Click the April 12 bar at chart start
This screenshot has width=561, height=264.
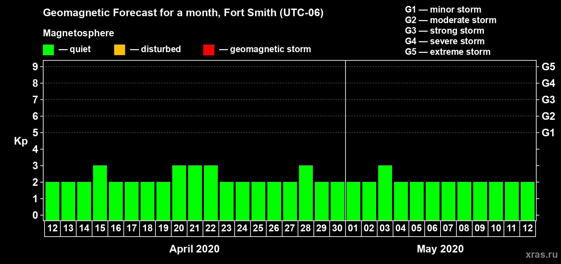coord(52,201)
